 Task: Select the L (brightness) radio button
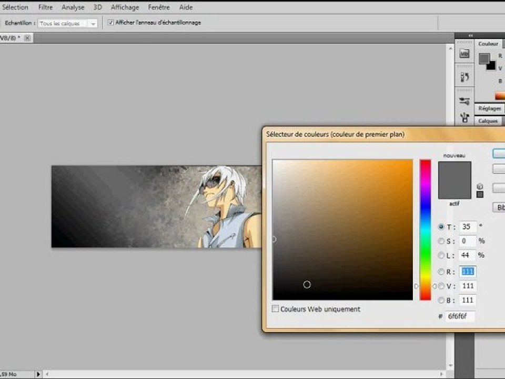(441, 256)
